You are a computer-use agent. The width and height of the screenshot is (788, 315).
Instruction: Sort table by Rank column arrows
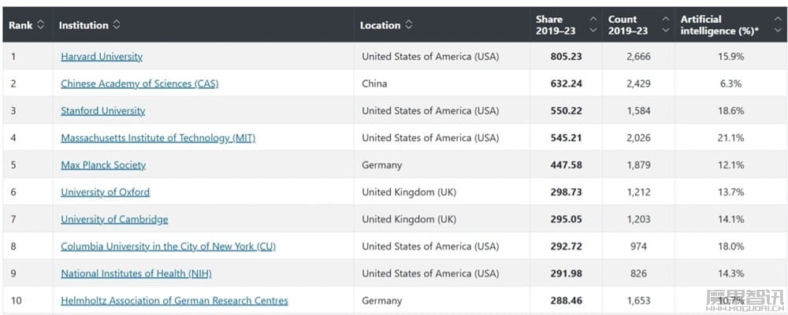41,24
